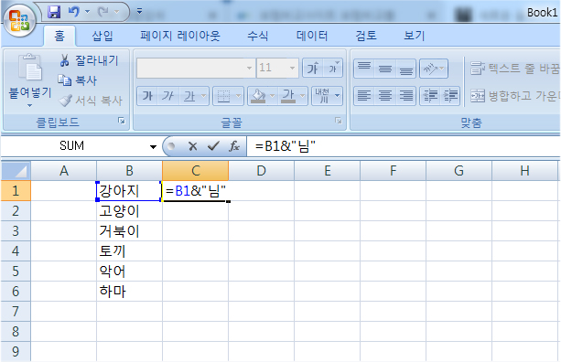Click the formula bar text =B1&"님"
Image resolution: width=561 pixels, height=362 pixels.
click(286, 146)
